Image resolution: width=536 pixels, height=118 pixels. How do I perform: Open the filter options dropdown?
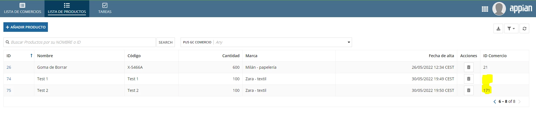pos(511,28)
